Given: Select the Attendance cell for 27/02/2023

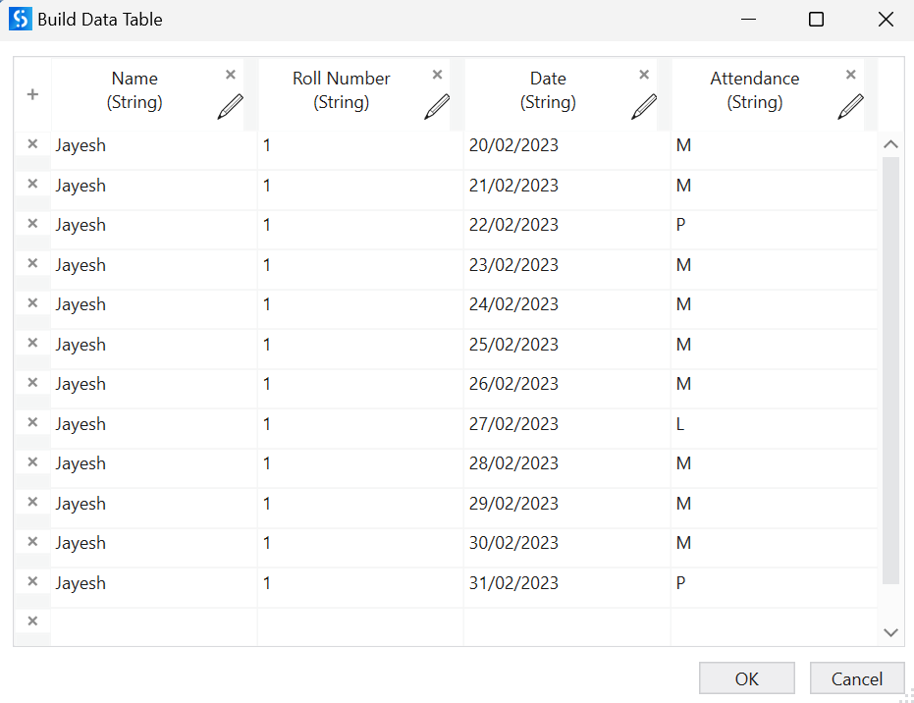Looking at the screenshot, I should (x=773, y=424).
